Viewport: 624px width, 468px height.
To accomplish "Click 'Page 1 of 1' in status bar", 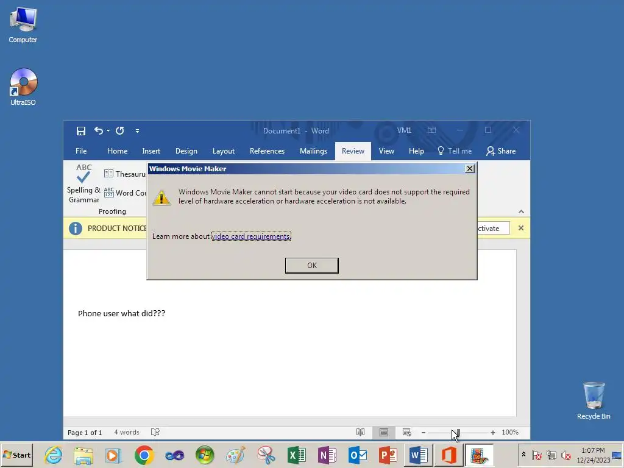I will click(85, 433).
